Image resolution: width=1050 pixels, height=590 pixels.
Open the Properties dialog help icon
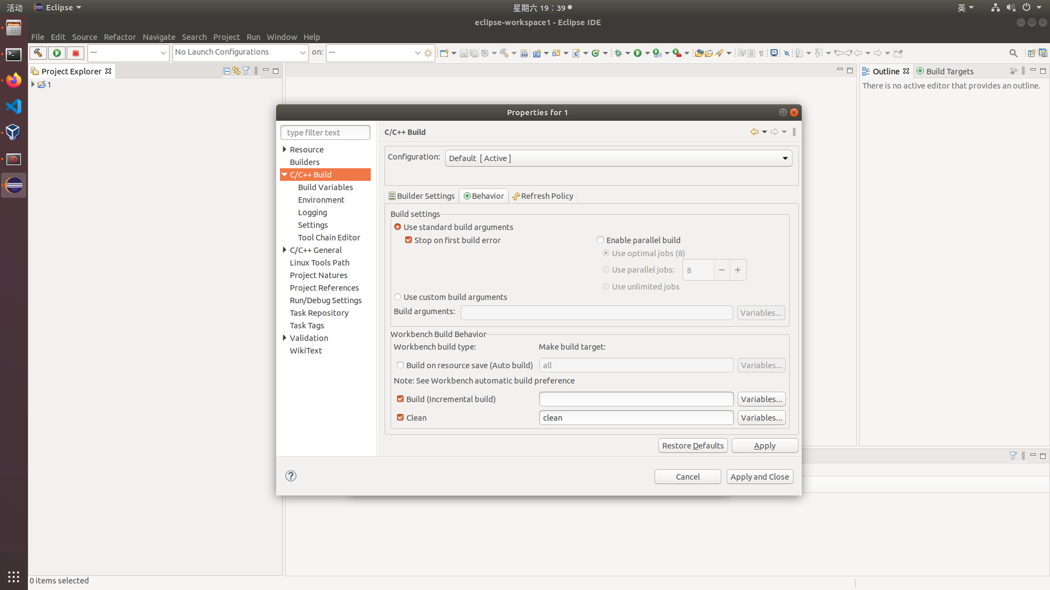point(291,476)
